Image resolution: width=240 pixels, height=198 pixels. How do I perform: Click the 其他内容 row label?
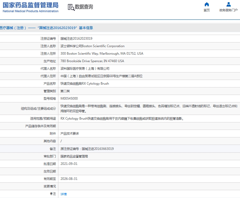click(50, 141)
